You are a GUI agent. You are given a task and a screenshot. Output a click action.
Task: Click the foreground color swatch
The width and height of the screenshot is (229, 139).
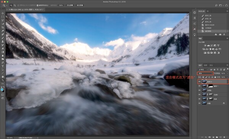pos(2,90)
